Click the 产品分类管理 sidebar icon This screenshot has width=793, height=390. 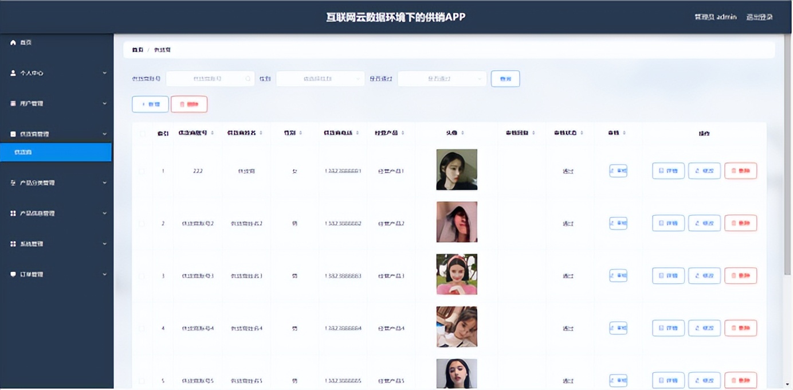(x=13, y=182)
